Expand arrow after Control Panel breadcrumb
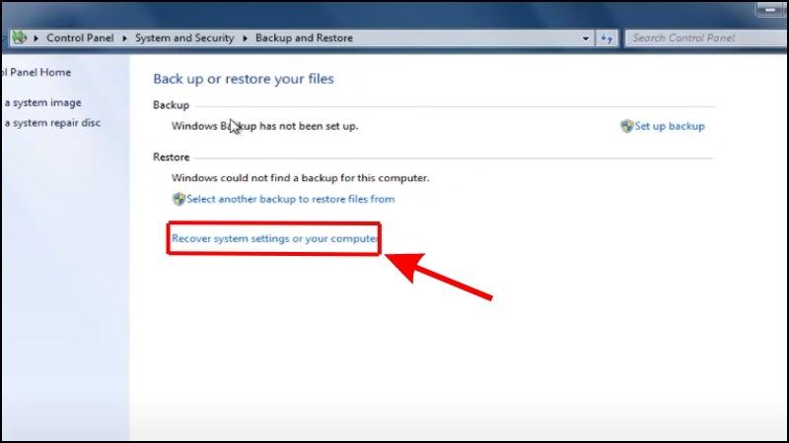The height and width of the screenshot is (443, 789). (124, 38)
